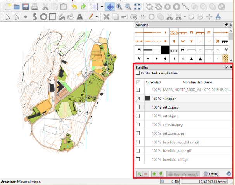The height and width of the screenshot is (185, 235).
Task: Enable the orto5.jpeg template checkbox
Action: coord(138,107)
